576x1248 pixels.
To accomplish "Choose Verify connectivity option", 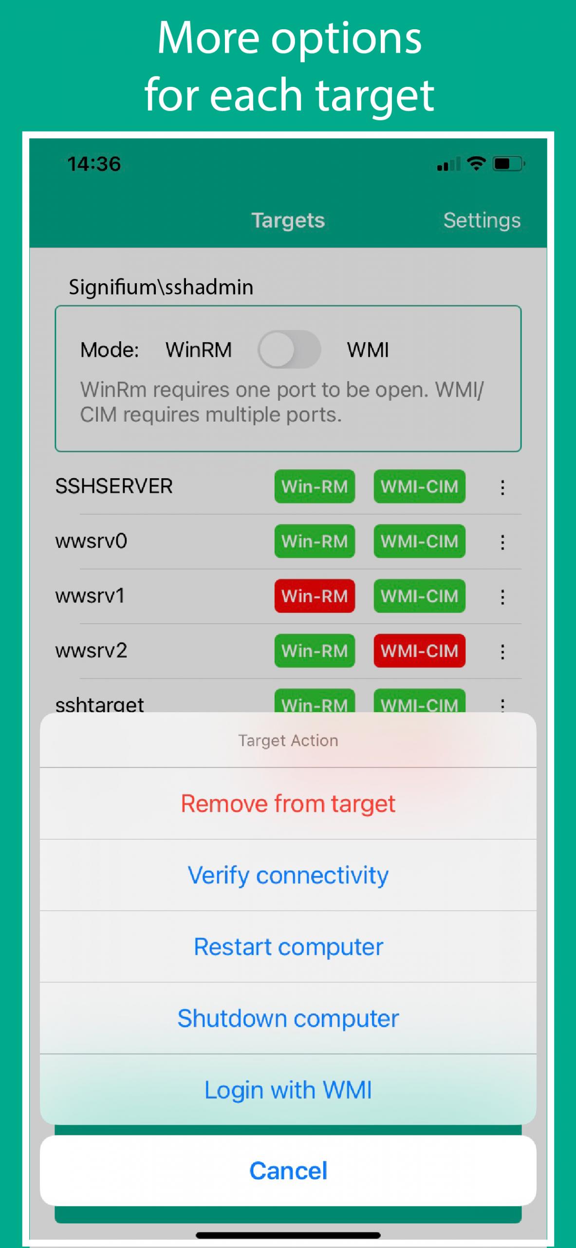I will point(288,875).
